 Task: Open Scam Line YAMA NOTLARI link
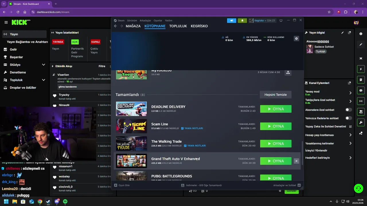[192, 128]
